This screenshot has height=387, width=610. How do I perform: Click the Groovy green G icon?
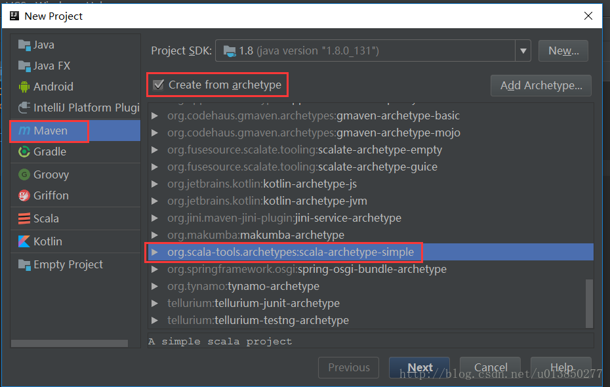click(24, 174)
